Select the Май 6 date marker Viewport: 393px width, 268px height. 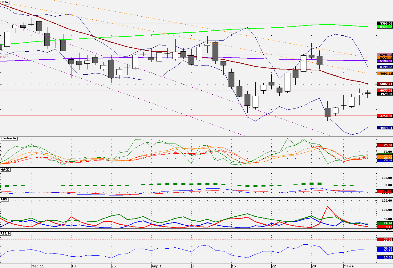349,266
